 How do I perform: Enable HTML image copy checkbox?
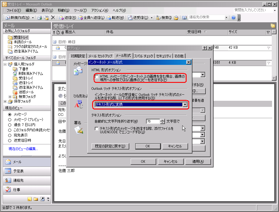tap(96, 77)
